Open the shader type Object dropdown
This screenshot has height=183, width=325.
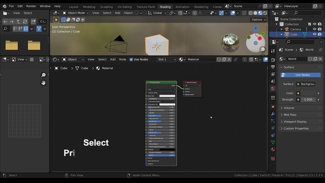pos(73,59)
